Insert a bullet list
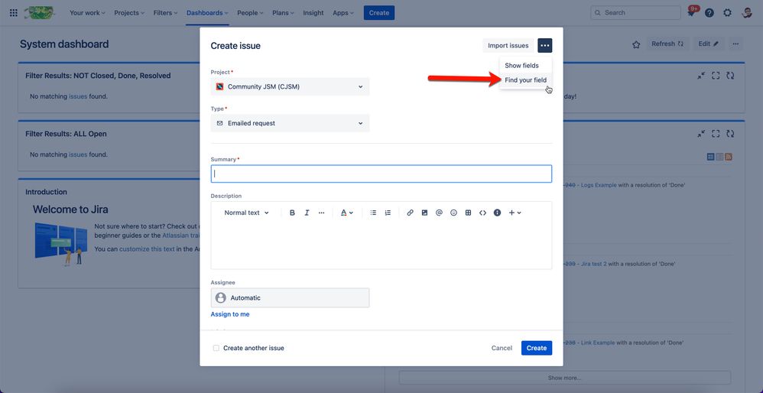 point(373,213)
